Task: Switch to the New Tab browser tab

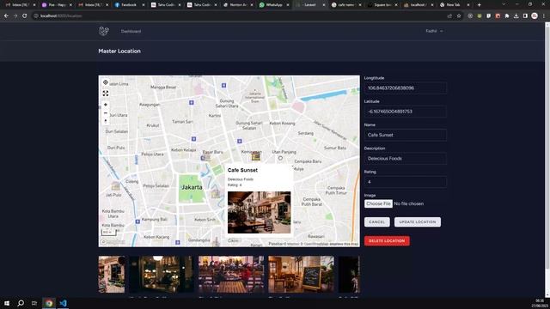Action: click(455, 5)
